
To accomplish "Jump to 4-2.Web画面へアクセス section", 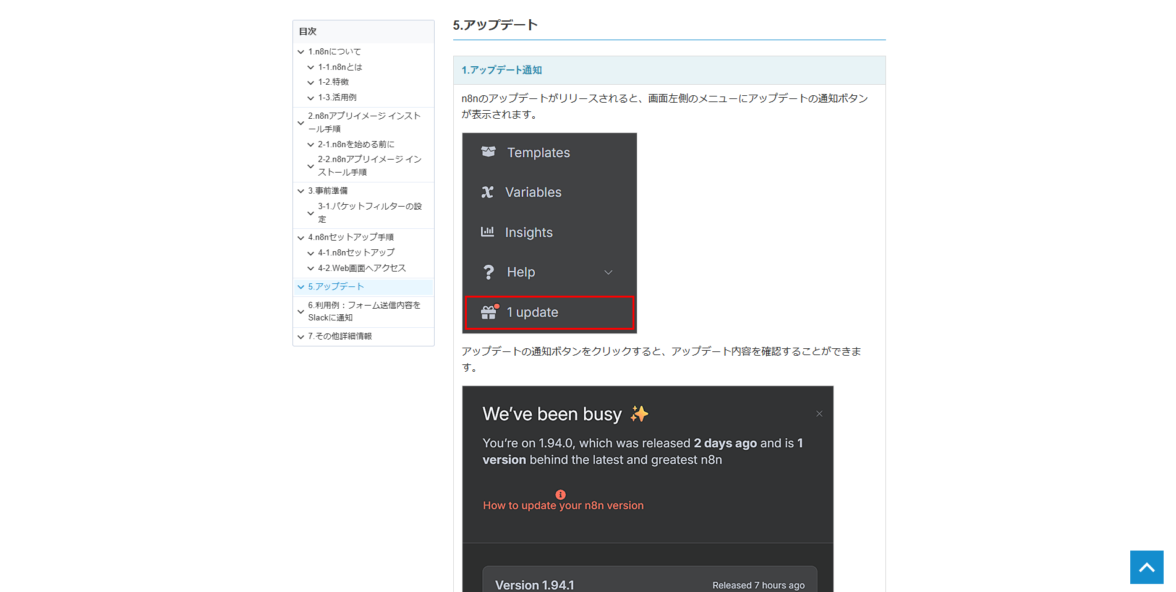I will click(x=362, y=268).
